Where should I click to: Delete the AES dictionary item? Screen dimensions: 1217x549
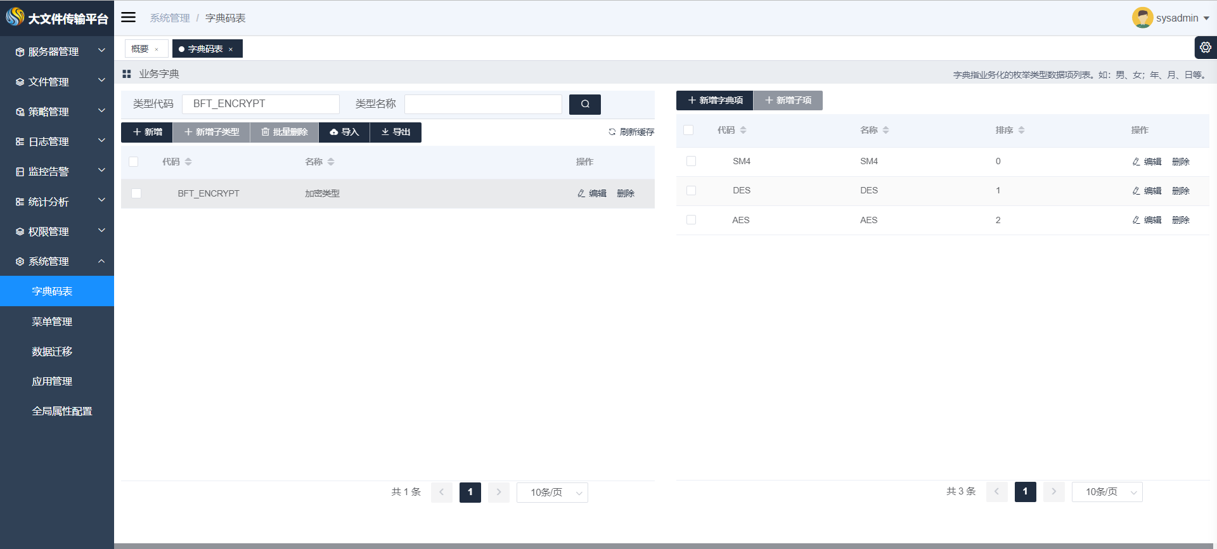1180,220
